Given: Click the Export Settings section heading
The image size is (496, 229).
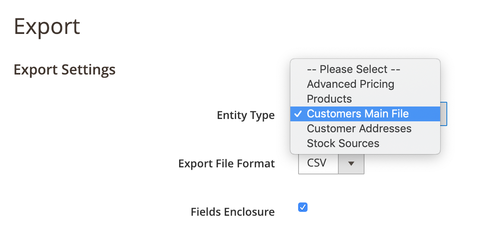Looking at the screenshot, I should pos(64,70).
